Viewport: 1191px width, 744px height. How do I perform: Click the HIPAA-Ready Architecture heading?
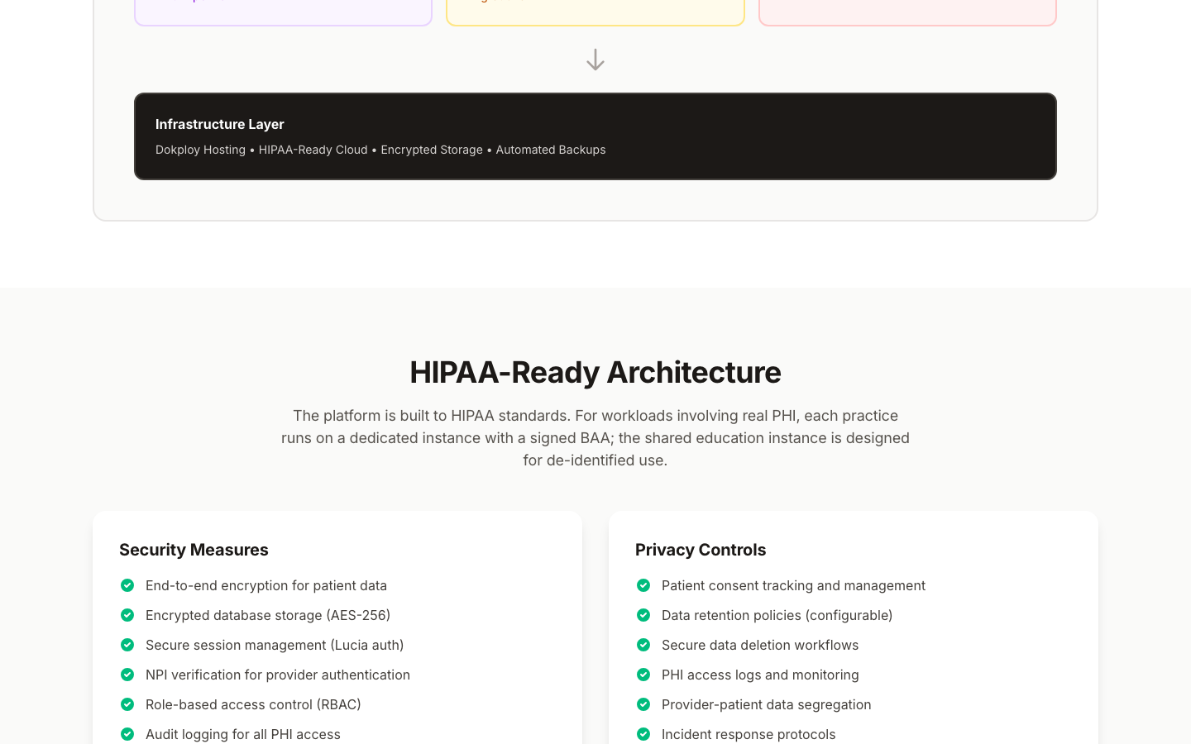pos(595,372)
